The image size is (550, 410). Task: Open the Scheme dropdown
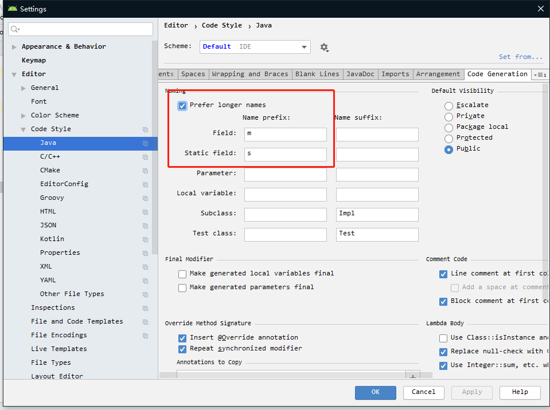(255, 47)
